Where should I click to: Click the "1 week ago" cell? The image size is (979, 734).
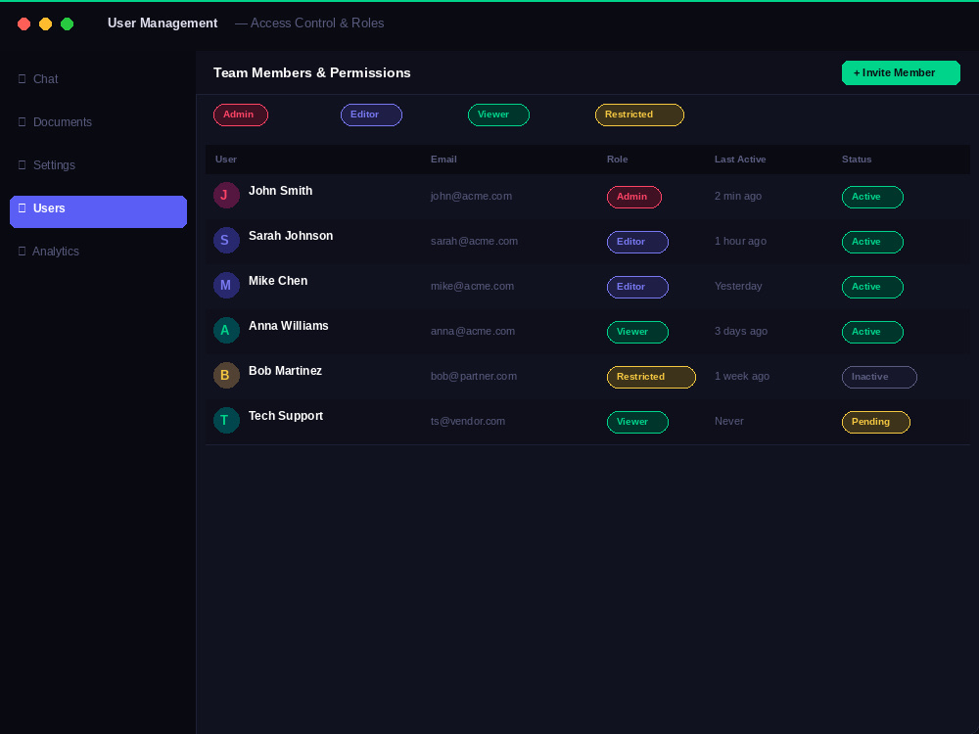tap(742, 376)
